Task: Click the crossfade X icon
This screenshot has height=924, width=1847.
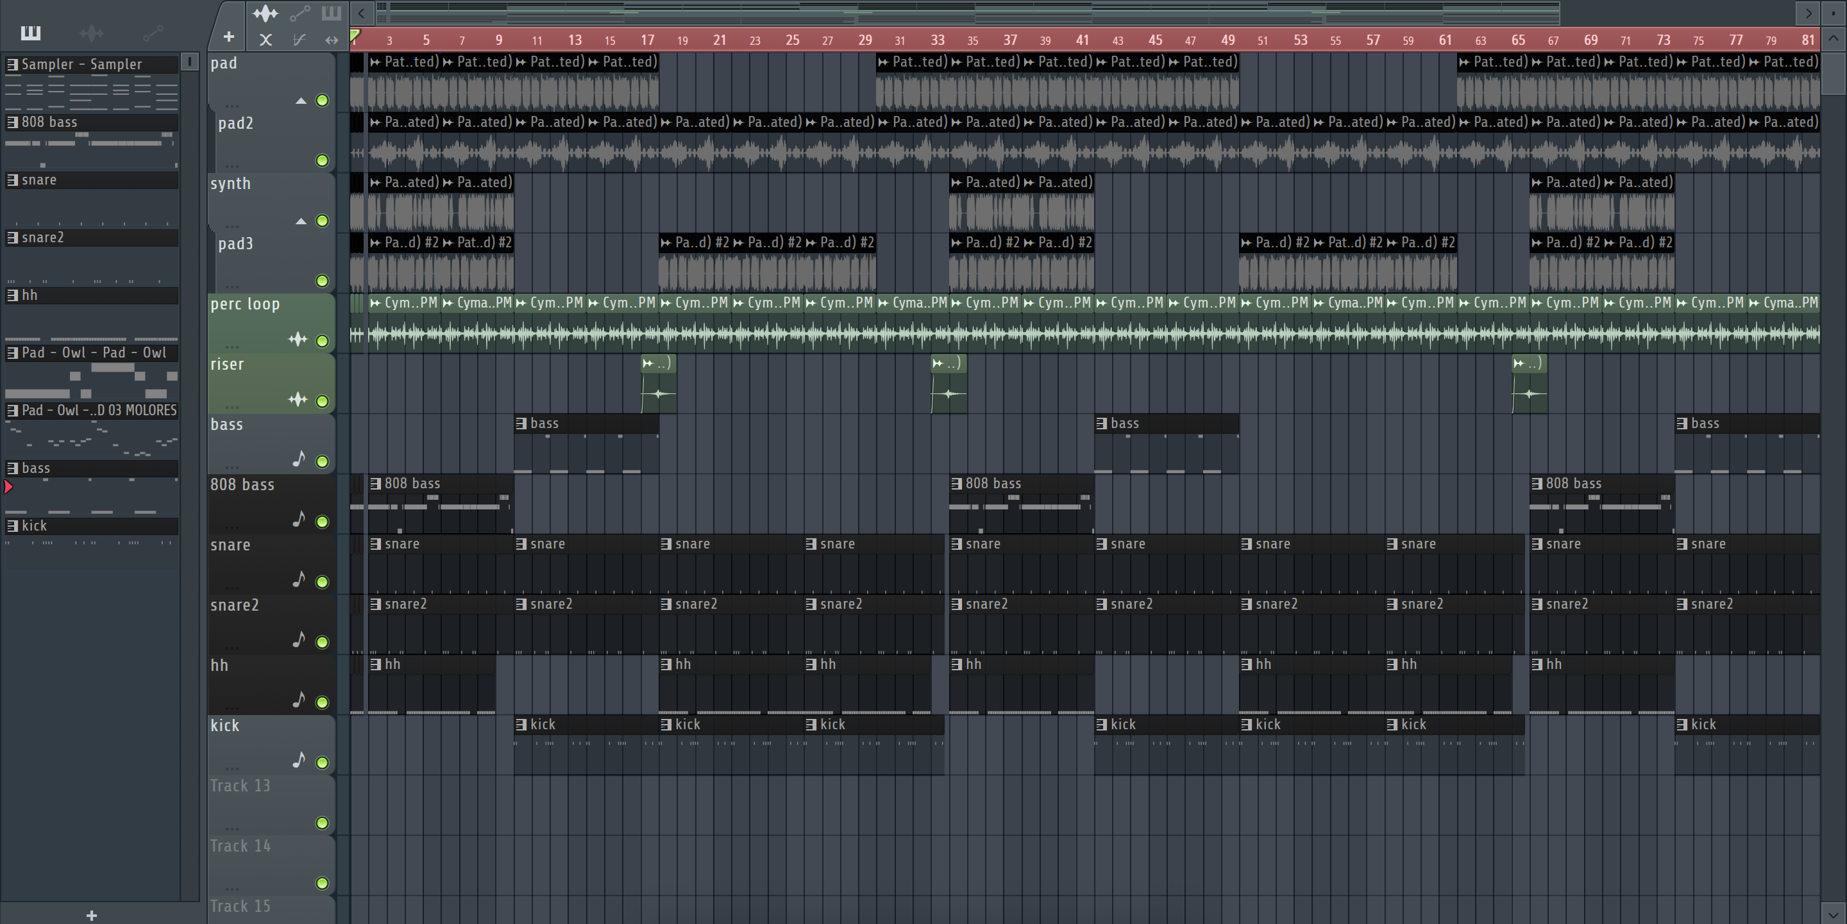Action: [266, 40]
